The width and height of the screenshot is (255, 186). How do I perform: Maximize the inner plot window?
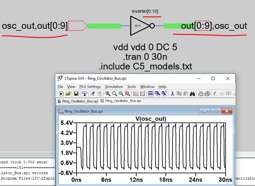(216, 111)
